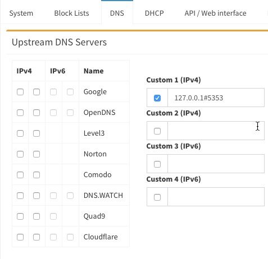Click the Custom 1 field containing 127.0.0.1#5353

(x=216, y=98)
